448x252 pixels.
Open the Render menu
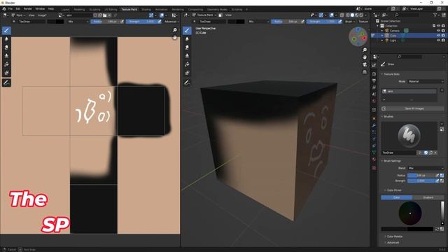(28, 9)
